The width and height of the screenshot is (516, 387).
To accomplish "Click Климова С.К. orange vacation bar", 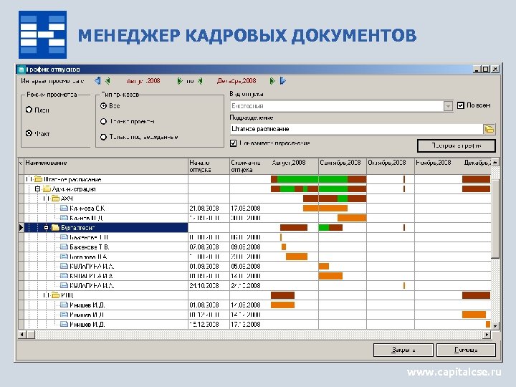I will coord(325,209).
